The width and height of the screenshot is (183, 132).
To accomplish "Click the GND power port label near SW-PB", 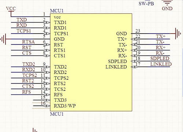I will [x=167, y=8].
